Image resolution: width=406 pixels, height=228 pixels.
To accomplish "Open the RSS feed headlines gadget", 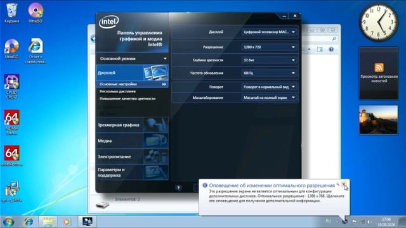I will tap(379, 73).
